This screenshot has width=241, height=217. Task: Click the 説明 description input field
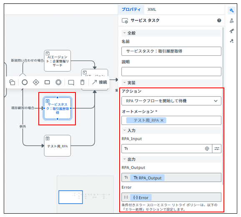171,72
